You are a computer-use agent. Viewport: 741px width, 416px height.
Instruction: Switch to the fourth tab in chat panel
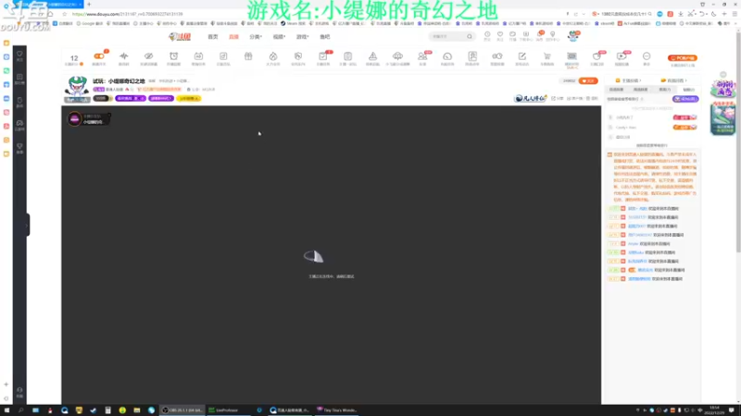point(688,90)
